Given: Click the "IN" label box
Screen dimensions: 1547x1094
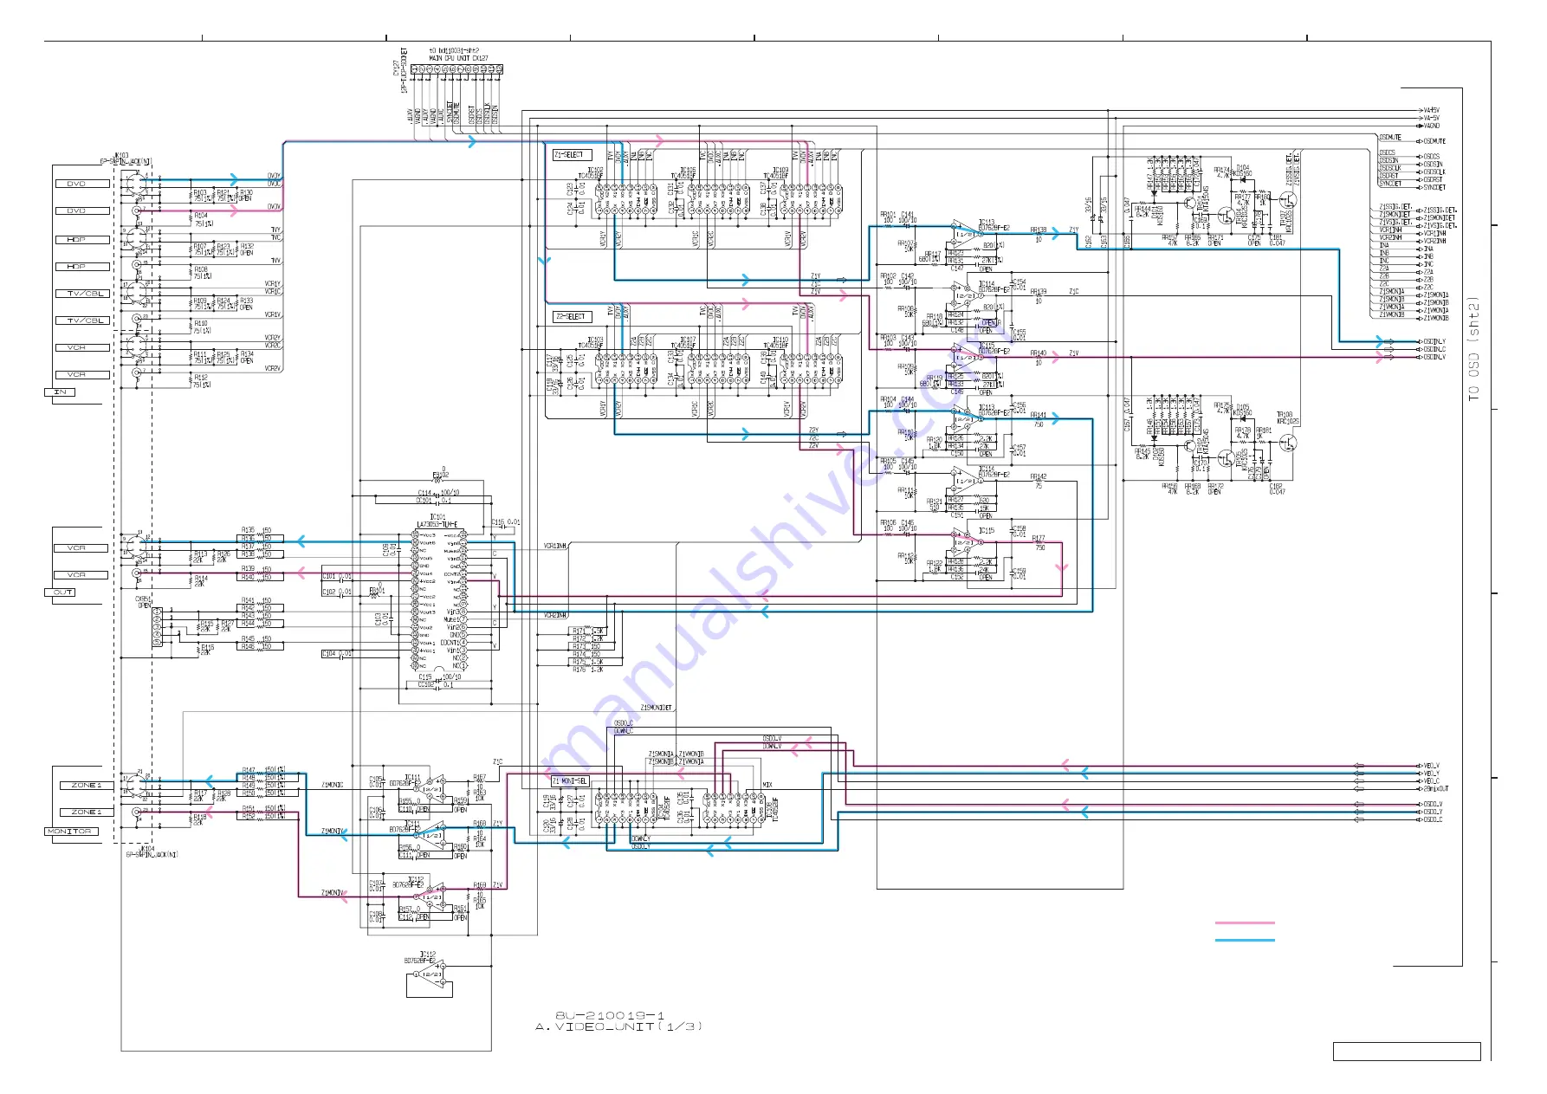Looking at the screenshot, I should tap(60, 392).
